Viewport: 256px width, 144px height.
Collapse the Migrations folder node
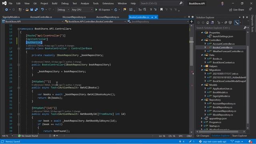(x=202, y=70)
